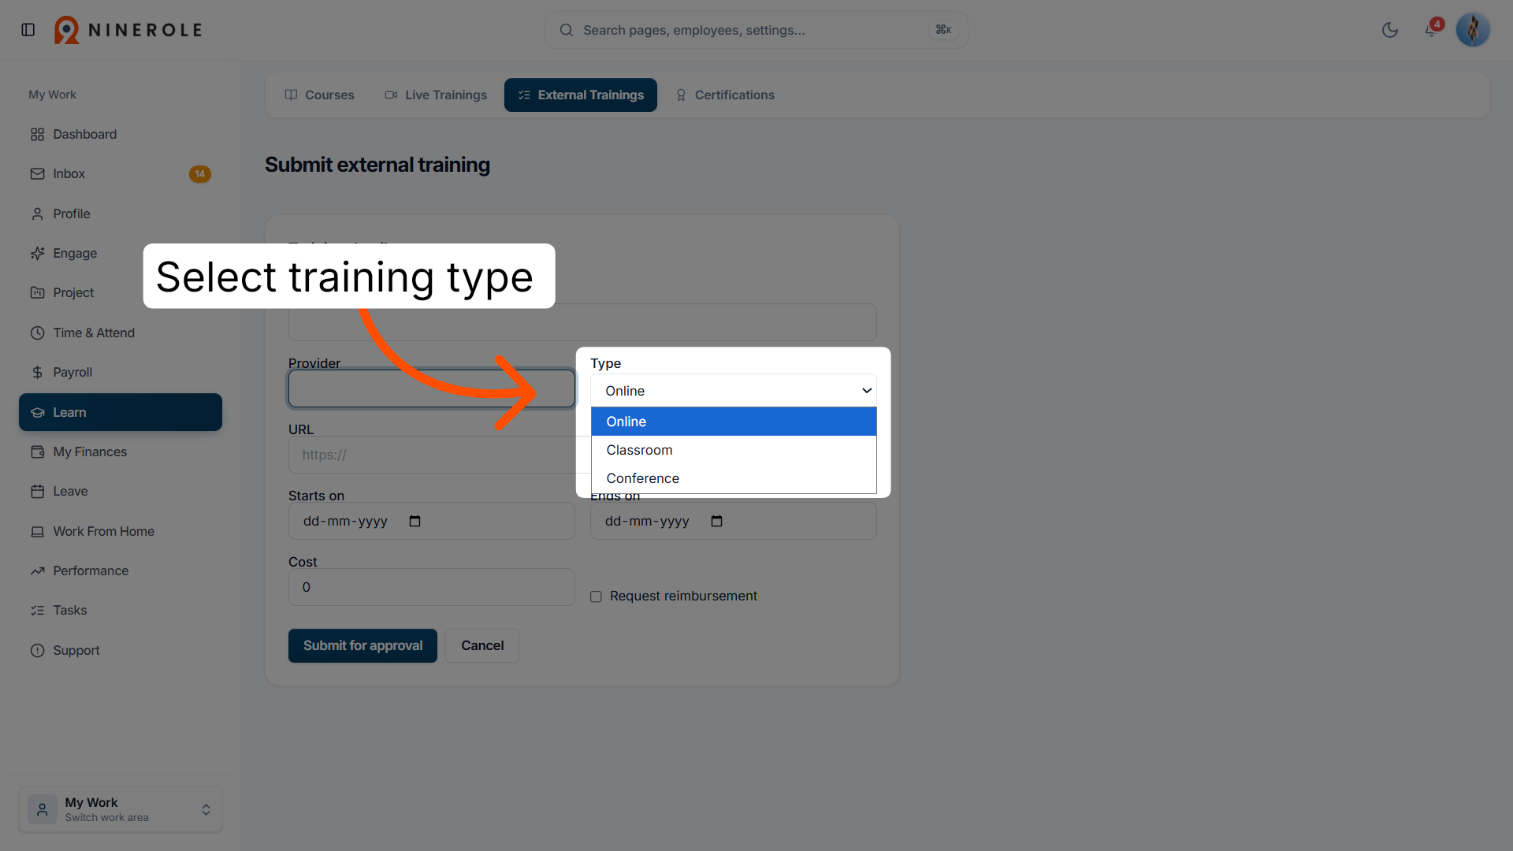Open Starts on calendar picker icon

coord(415,521)
